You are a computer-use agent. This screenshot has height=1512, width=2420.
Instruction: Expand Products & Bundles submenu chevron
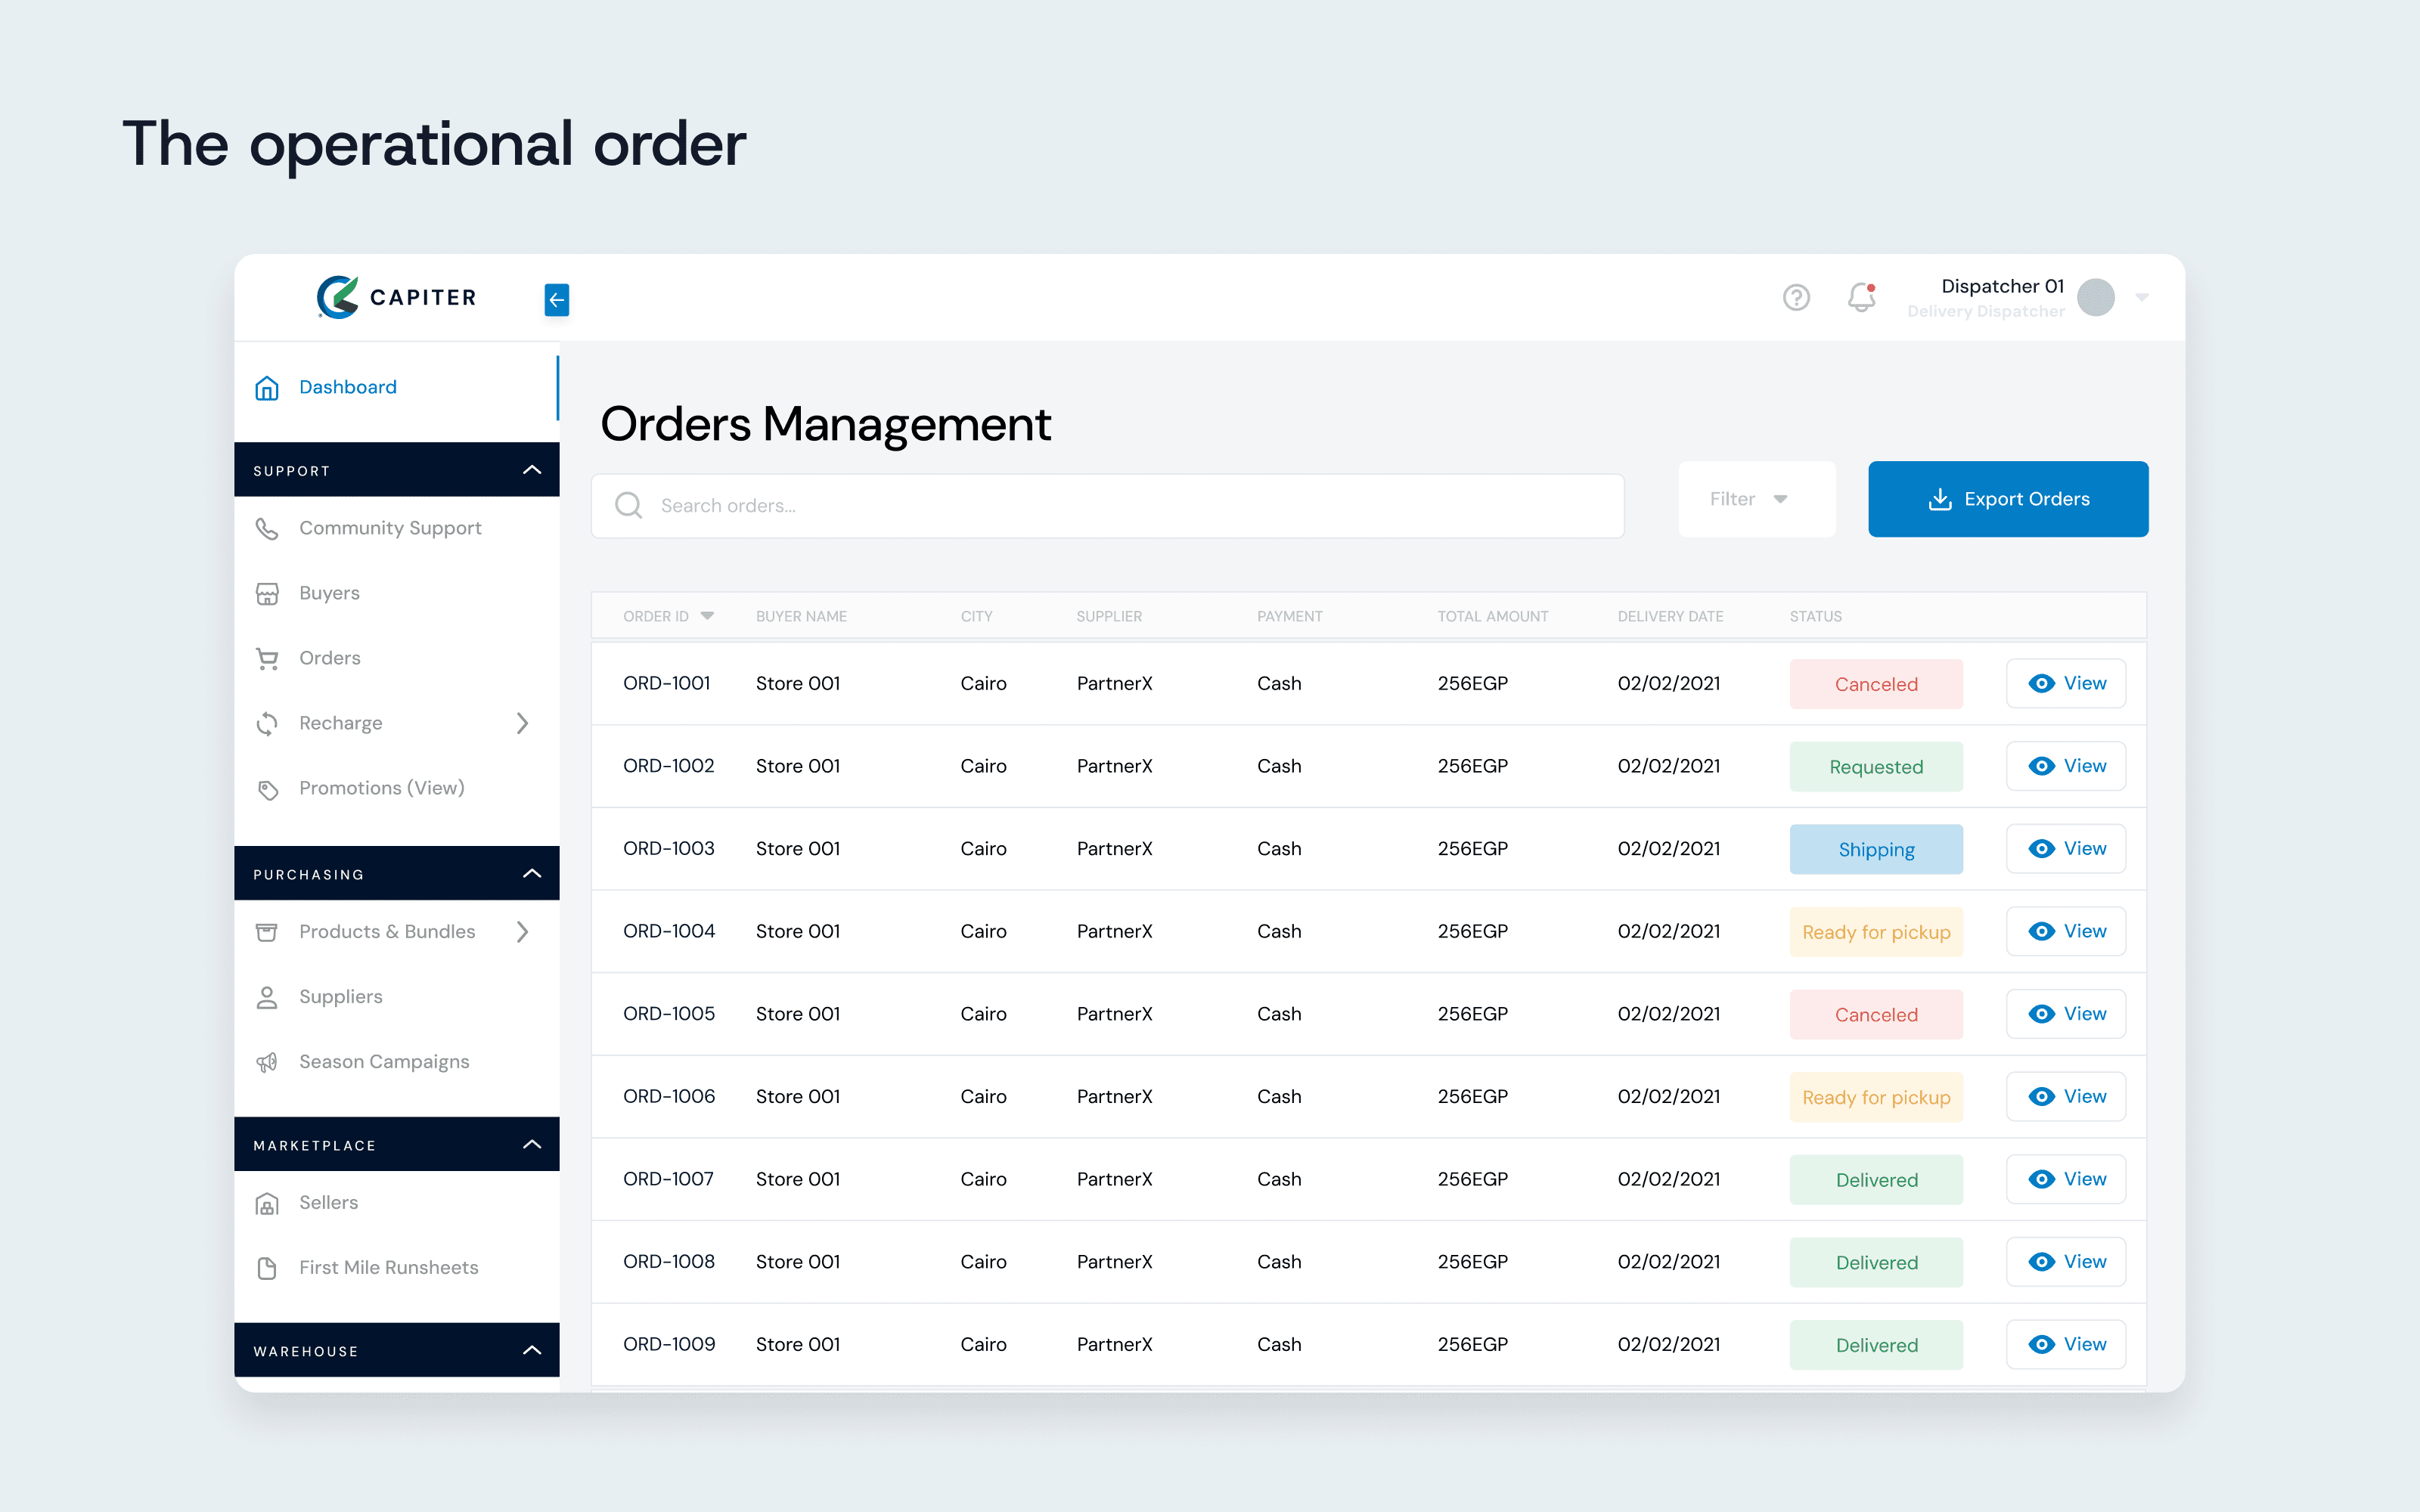tap(522, 932)
